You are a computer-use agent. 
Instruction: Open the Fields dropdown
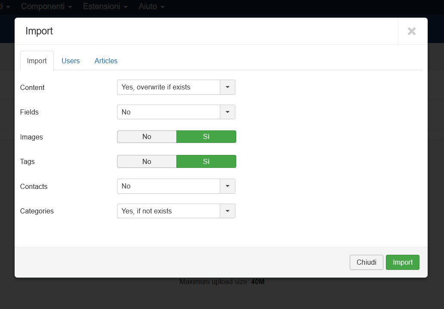[x=176, y=112]
